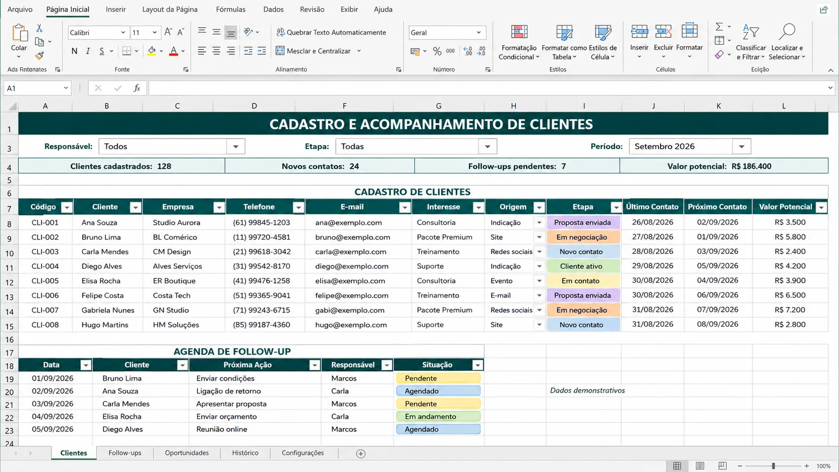
Task: Collapse the ribbon with the chevron
Action: coord(830,70)
